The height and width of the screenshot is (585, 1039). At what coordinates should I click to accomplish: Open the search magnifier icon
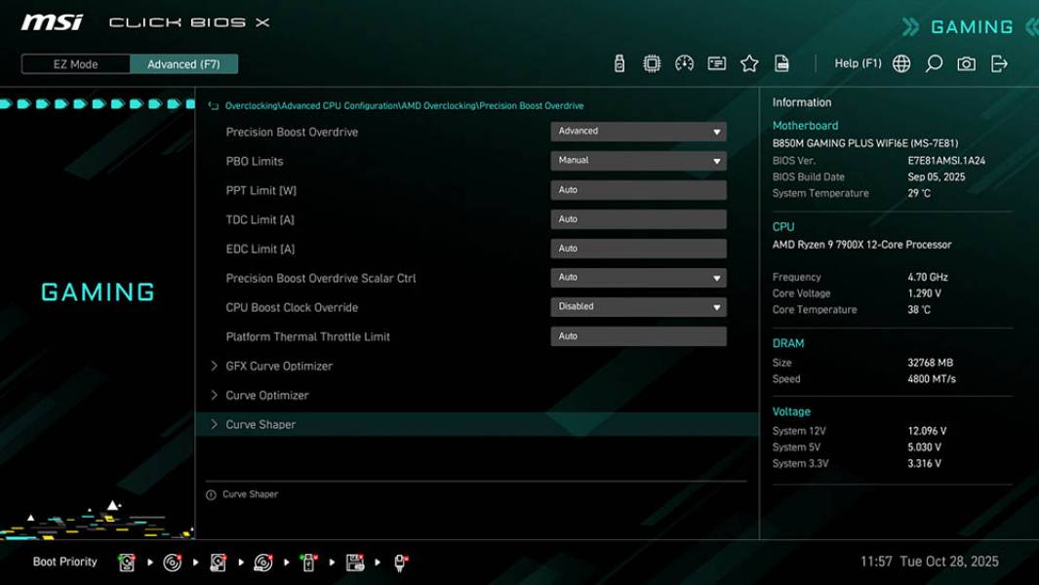point(932,61)
